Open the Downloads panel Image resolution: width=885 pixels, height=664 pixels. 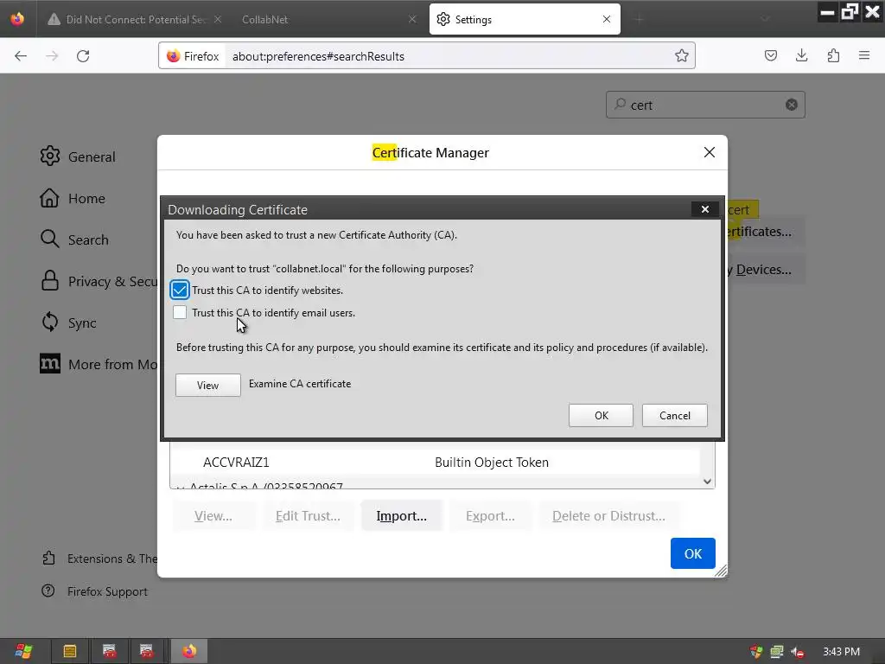[801, 56]
